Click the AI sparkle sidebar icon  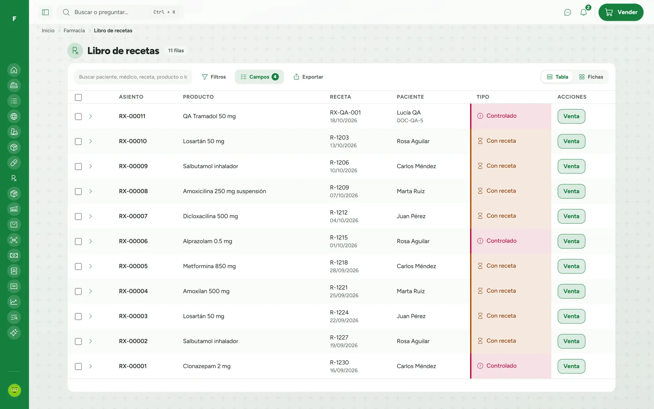point(14,333)
